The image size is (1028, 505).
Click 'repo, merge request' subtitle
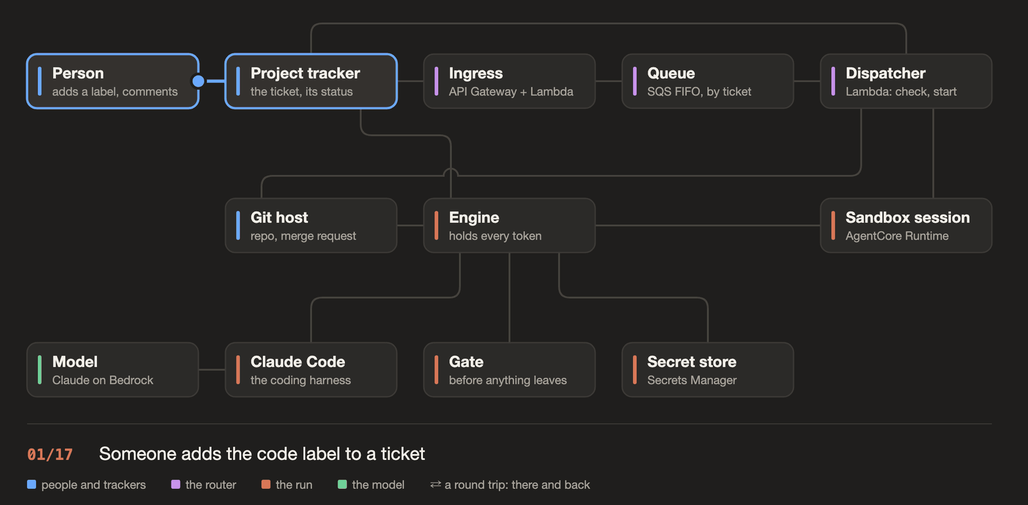(303, 236)
